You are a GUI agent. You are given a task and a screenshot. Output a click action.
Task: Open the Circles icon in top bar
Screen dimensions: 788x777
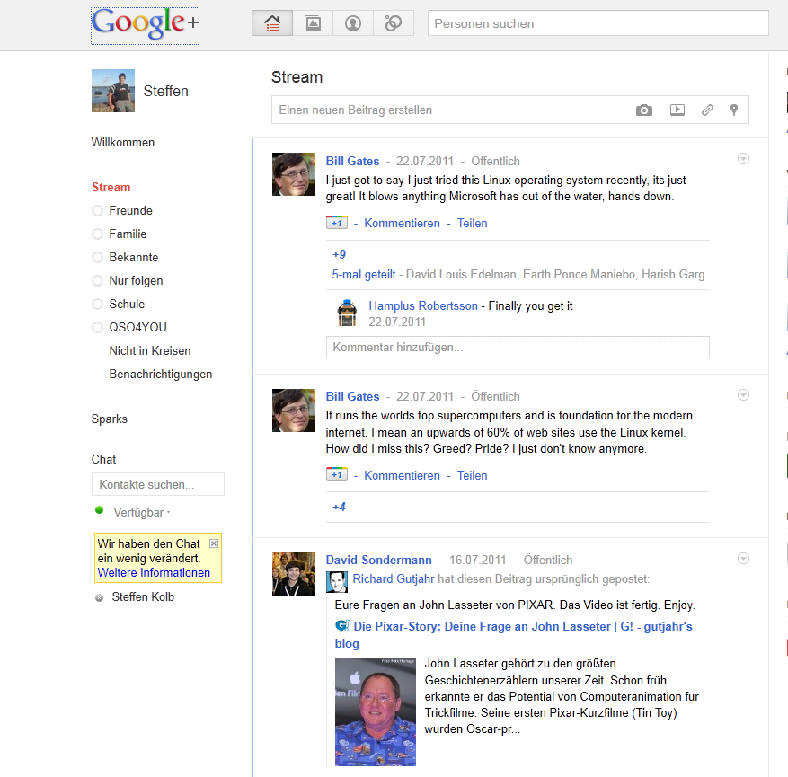click(x=393, y=24)
